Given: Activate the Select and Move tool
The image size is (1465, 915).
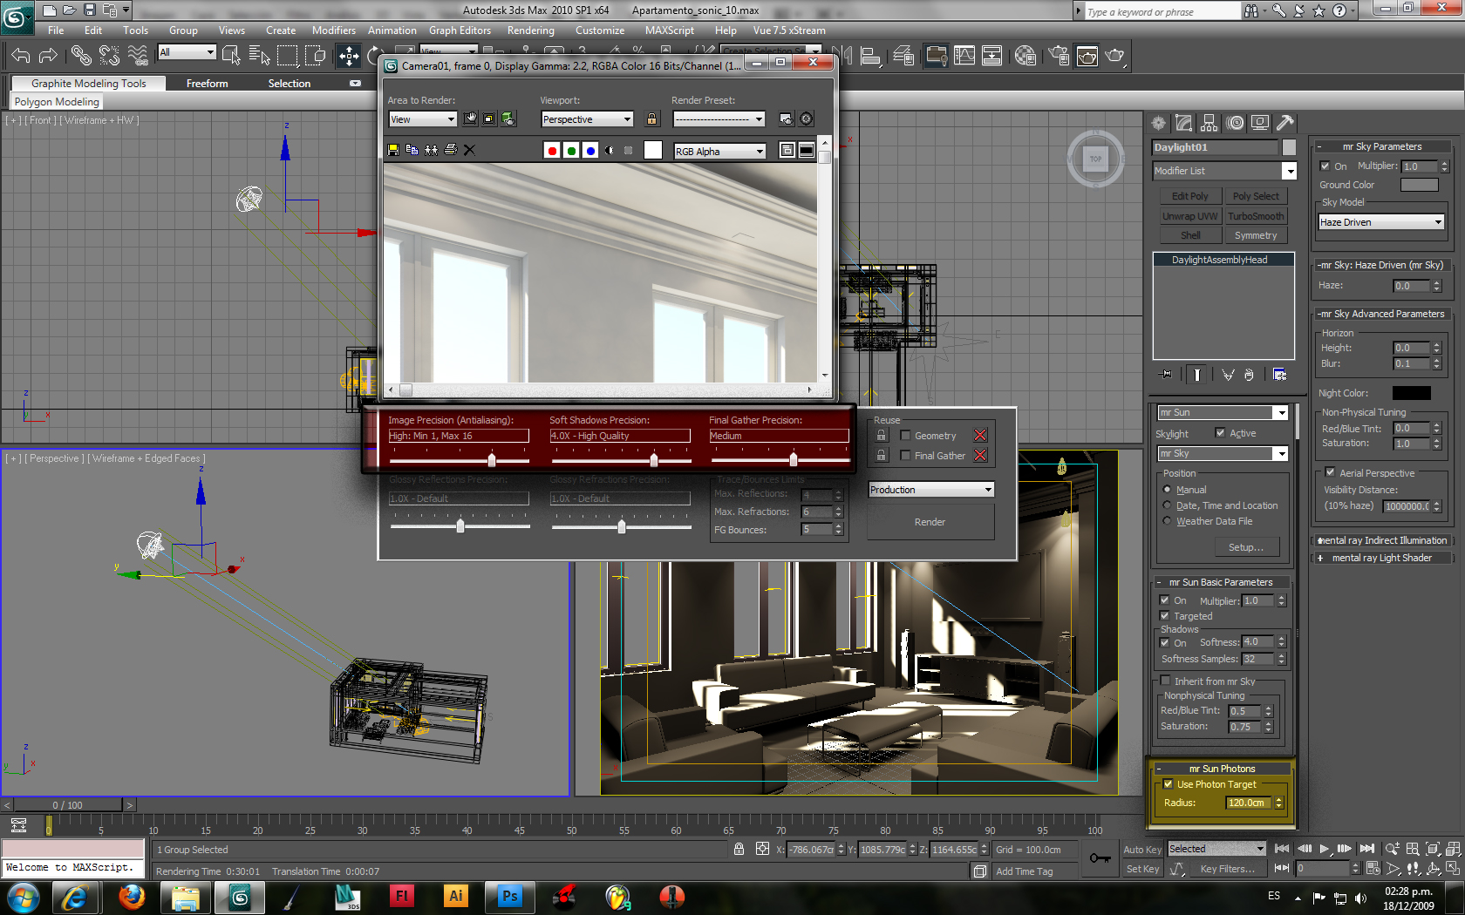Looking at the screenshot, I should pos(349,56).
